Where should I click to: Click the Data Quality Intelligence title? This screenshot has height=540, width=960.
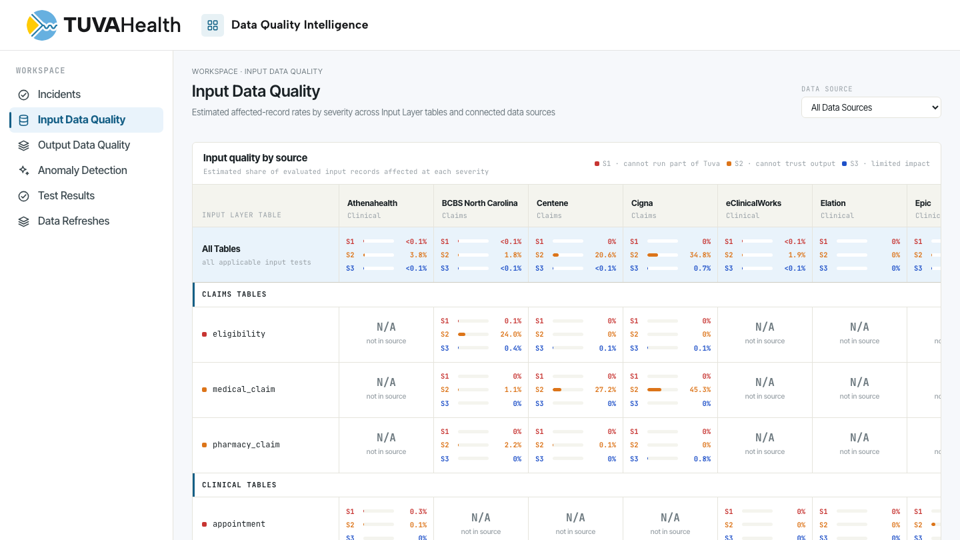[x=299, y=25]
